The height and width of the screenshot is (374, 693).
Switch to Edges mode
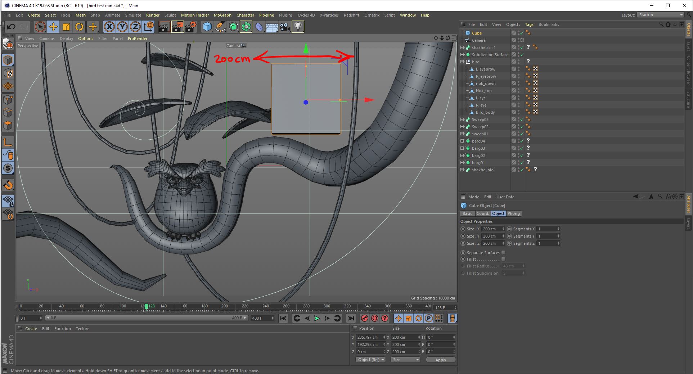click(x=8, y=113)
